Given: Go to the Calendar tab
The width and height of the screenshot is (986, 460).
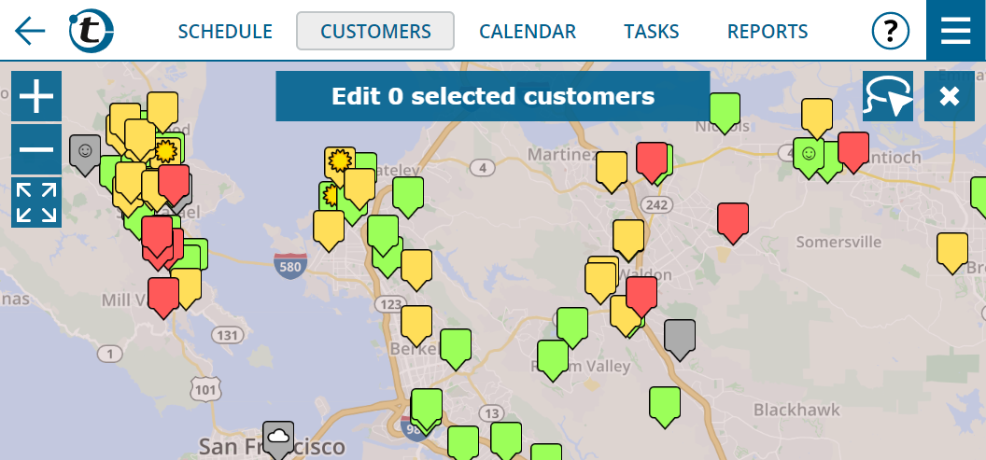Looking at the screenshot, I should pos(528,31).
